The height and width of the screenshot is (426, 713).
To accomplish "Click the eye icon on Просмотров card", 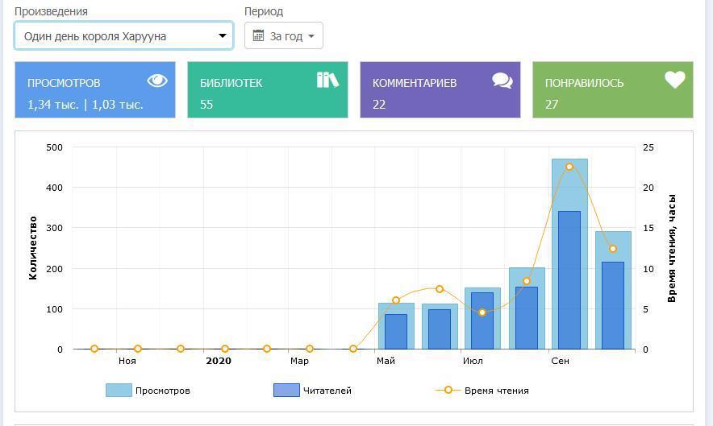I will click(157, 81).
